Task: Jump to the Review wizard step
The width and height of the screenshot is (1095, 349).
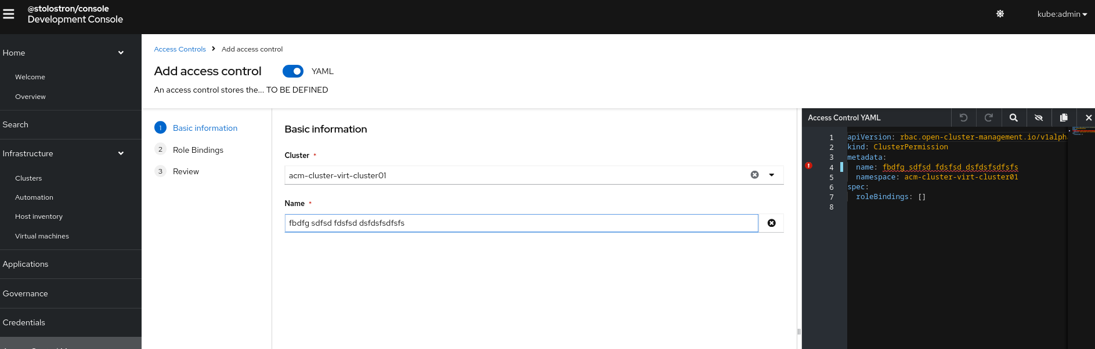Action: click(x=186, y=171)
